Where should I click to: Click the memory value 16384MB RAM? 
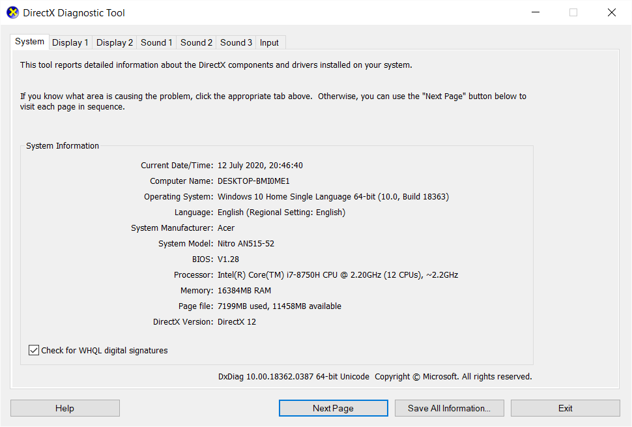(x=244, y=291)
